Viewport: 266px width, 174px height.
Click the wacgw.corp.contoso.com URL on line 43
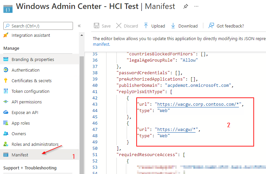coord(198,104)
